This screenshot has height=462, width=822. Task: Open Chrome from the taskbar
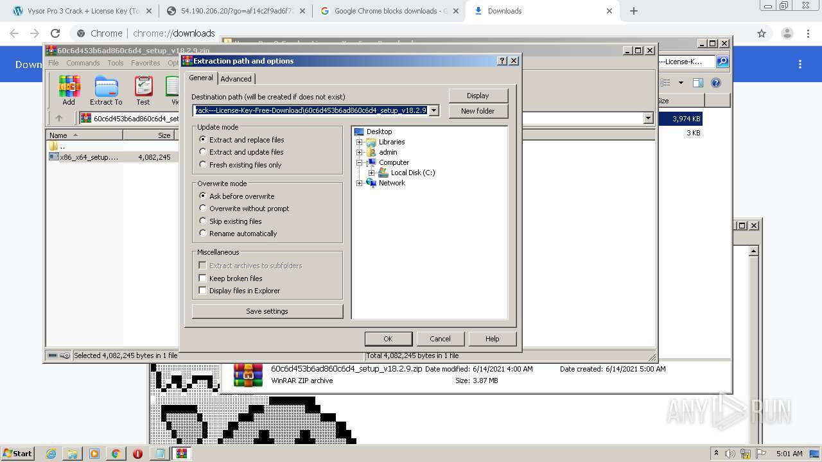pos(116,454)
